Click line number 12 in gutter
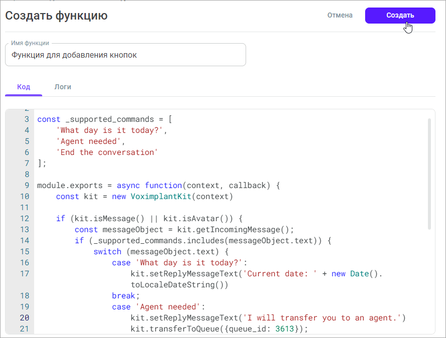 point(25,219)
